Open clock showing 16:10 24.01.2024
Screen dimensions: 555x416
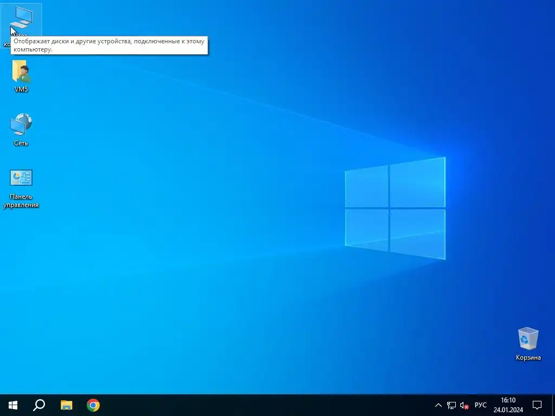tap(508, 405)
